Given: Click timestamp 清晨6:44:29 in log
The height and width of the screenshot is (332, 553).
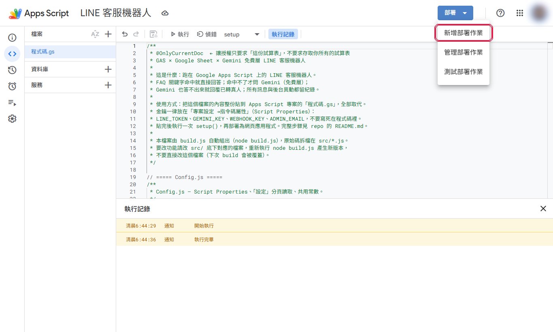Looking at the screenshot, I should [141, 226].
